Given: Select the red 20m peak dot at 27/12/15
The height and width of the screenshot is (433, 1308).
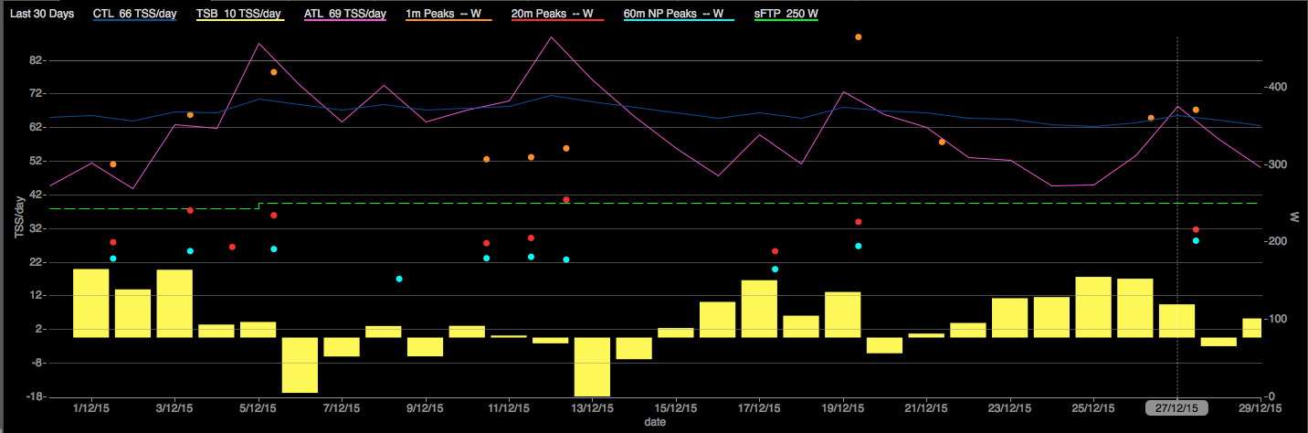Looking at the screenshot, I should (x=1196, y=229).
